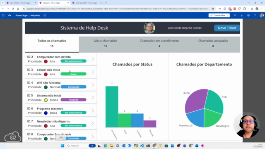Viewport: 265px width, 149px height.
Task: Open a new browser tab
Action: tap(106, 3)
